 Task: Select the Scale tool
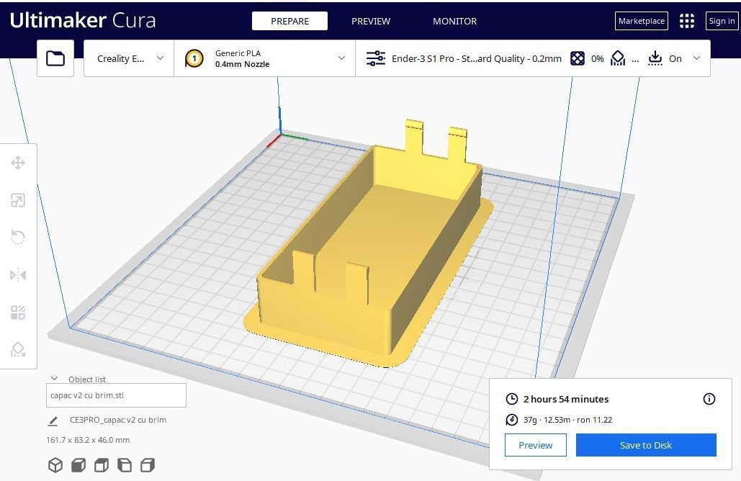point(18,200)
